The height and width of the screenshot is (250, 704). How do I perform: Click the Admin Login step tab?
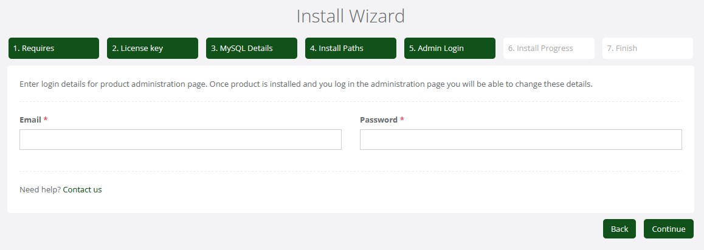tap(449, 48)
